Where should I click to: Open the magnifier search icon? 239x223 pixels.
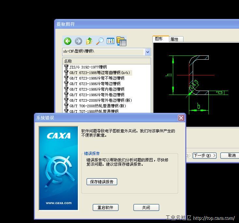[x=100, y=41]
